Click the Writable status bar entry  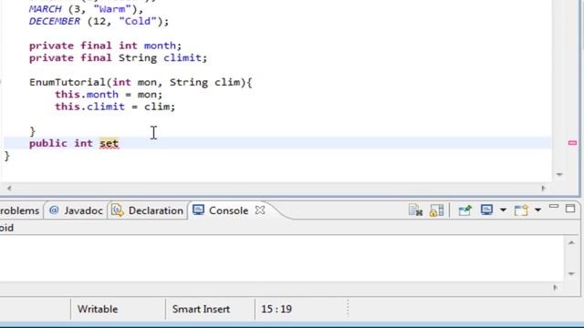click(98, 309)
